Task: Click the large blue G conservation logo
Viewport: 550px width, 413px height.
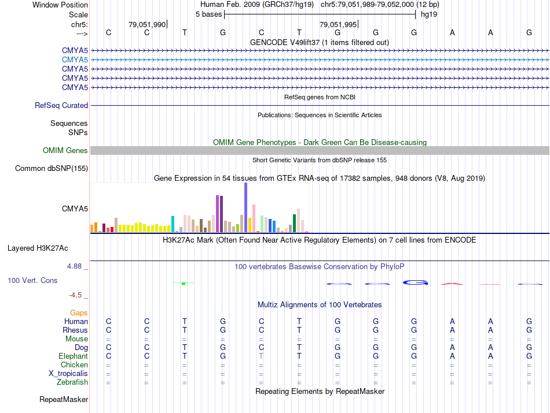Action: tap(415, 282)
